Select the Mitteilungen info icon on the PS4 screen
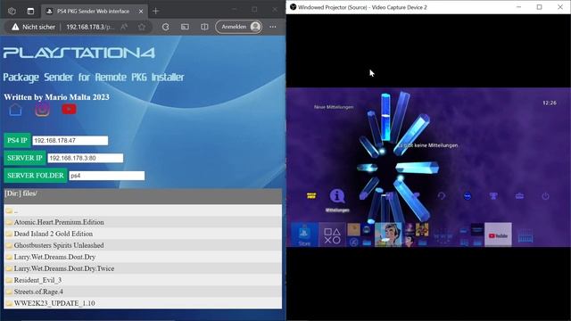 [337, 196]
